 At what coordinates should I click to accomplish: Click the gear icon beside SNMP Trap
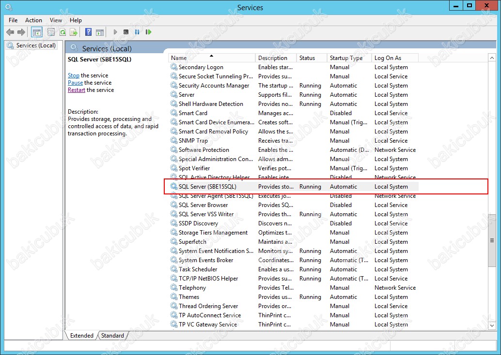[174, 140]
